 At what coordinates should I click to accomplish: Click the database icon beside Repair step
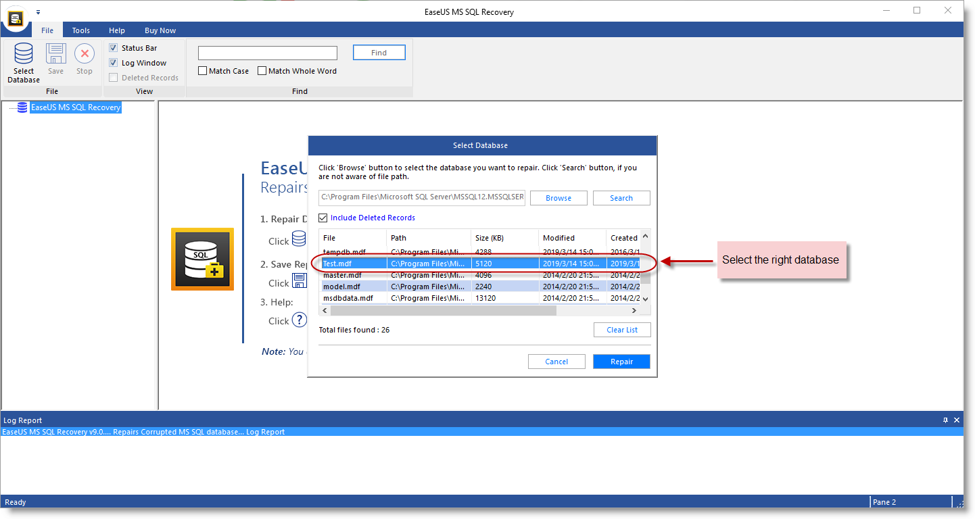click(299, 239)
